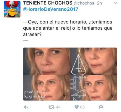Open image panel with the triangle diagram
Screen dimensions: 121x112
tap(94, 88)
